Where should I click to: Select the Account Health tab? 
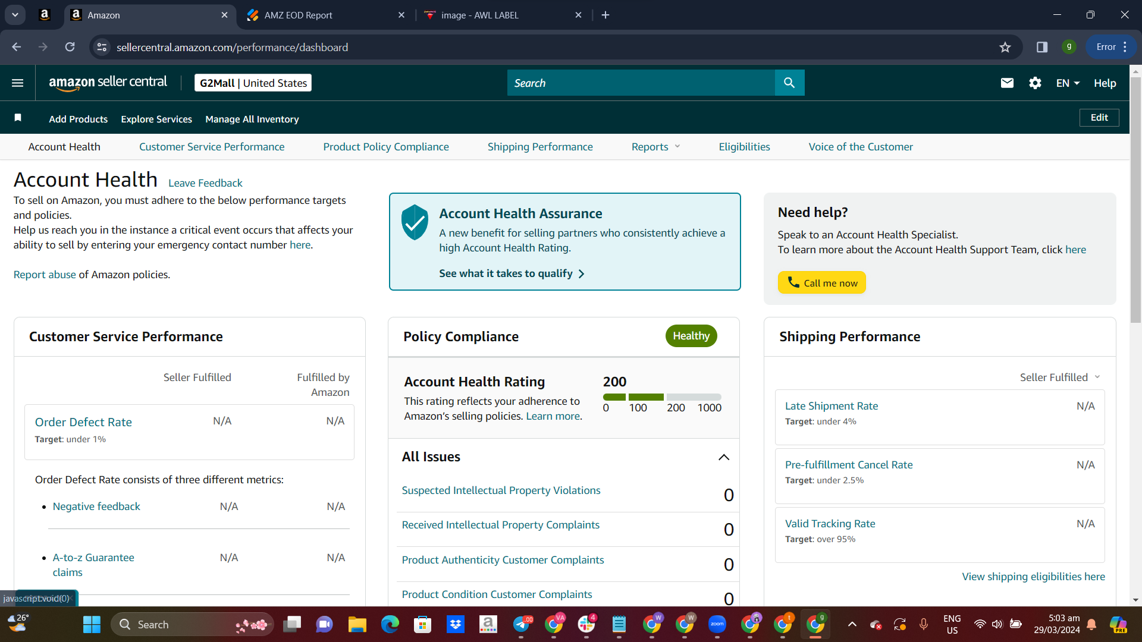tap(64, 147)
